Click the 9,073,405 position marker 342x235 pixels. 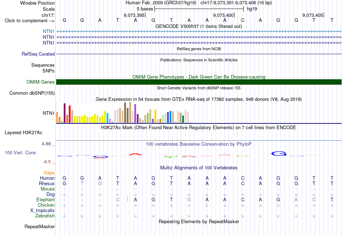coord(313,15)
